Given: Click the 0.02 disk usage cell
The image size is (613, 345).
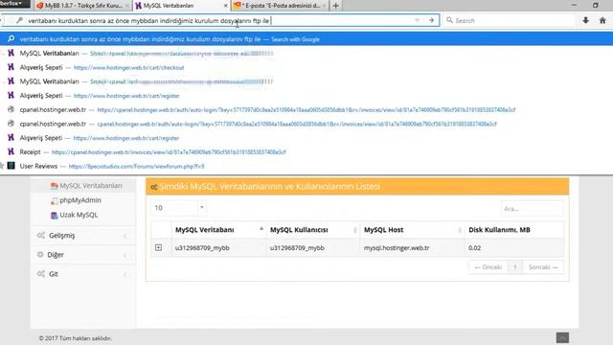Looking at the screenshot, I should [x=514, y=247].
